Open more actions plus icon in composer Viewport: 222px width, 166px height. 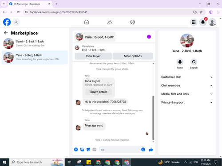point(76,150)
